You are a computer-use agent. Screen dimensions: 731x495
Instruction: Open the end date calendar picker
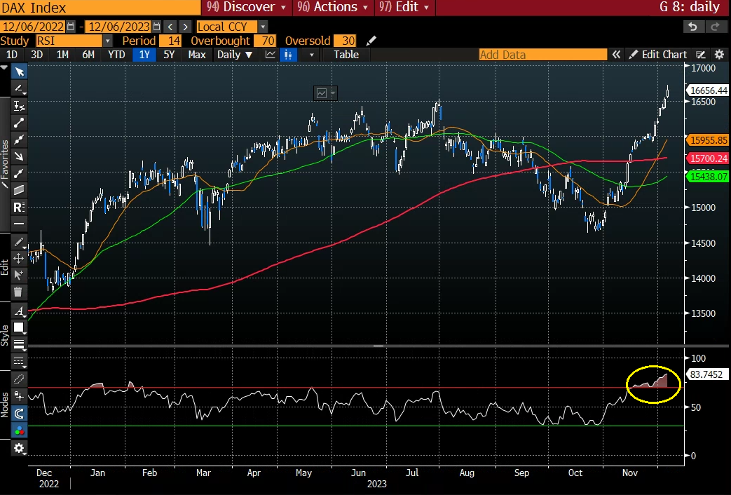[157, 27]
